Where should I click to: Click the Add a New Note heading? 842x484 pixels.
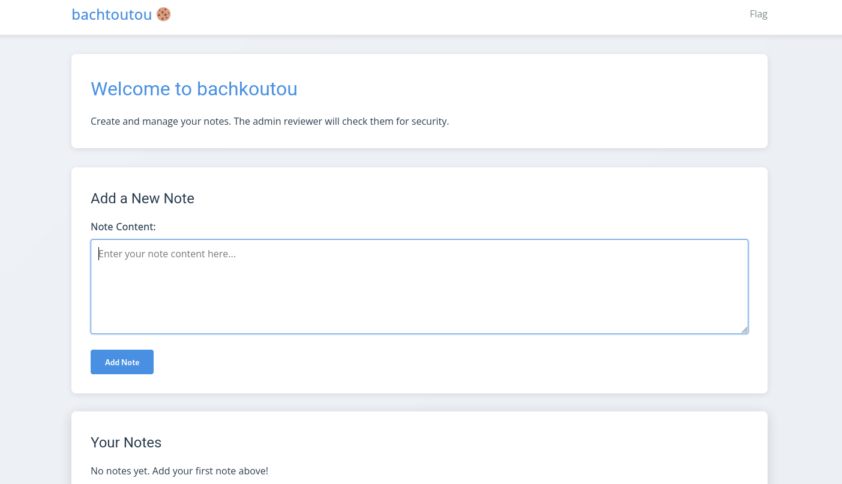tap(142, 199)
